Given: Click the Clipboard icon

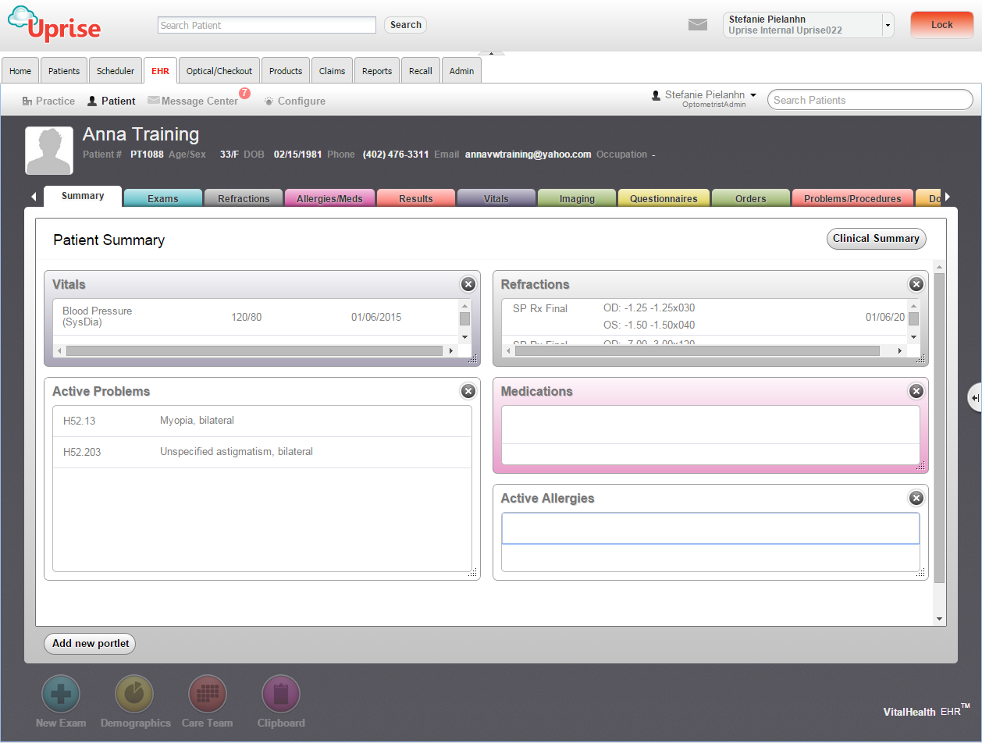Looking at the screenshot, I should 280,694.
